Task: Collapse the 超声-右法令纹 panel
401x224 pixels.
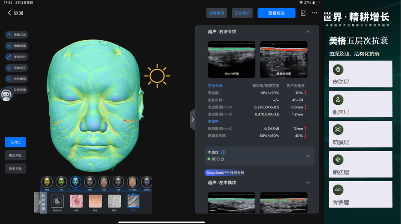Action: pos(307,32)
